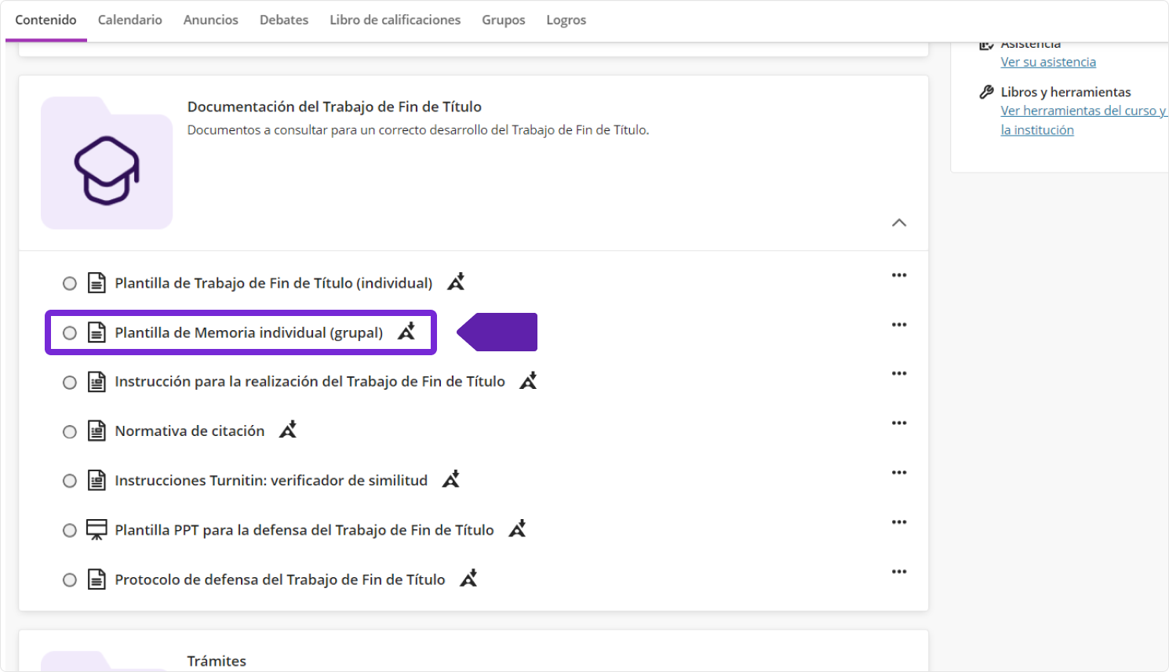Click the Ally icon beside Instrucción para la realización
Image resolution: width=1169 pixels, height=672 pixels.
[x=528, y=381]
